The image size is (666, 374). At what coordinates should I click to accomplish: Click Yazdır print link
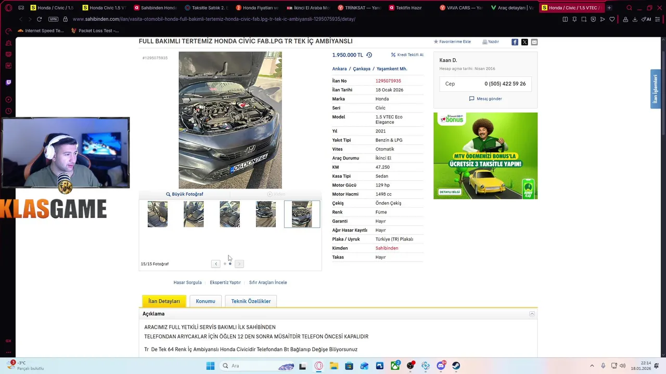pyautogui.click(x=491, y=42)
